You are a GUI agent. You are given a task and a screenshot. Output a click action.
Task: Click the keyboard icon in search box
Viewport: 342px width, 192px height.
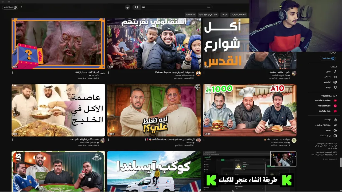(x=143, y=7)
